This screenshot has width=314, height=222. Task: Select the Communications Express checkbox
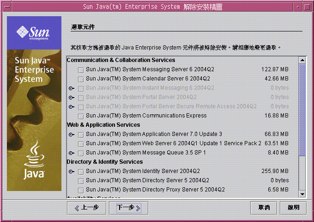[81, 116]
